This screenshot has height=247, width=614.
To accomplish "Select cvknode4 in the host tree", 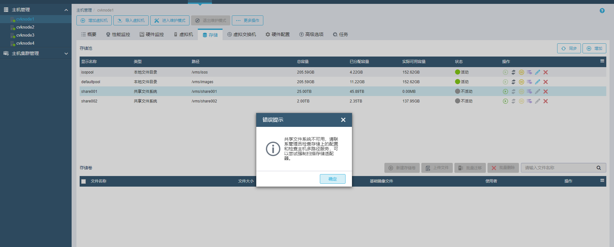I will (x=25, y=43).
